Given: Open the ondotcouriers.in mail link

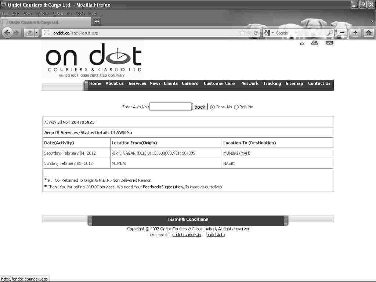Looking at the screenshot, I should 187,235.
